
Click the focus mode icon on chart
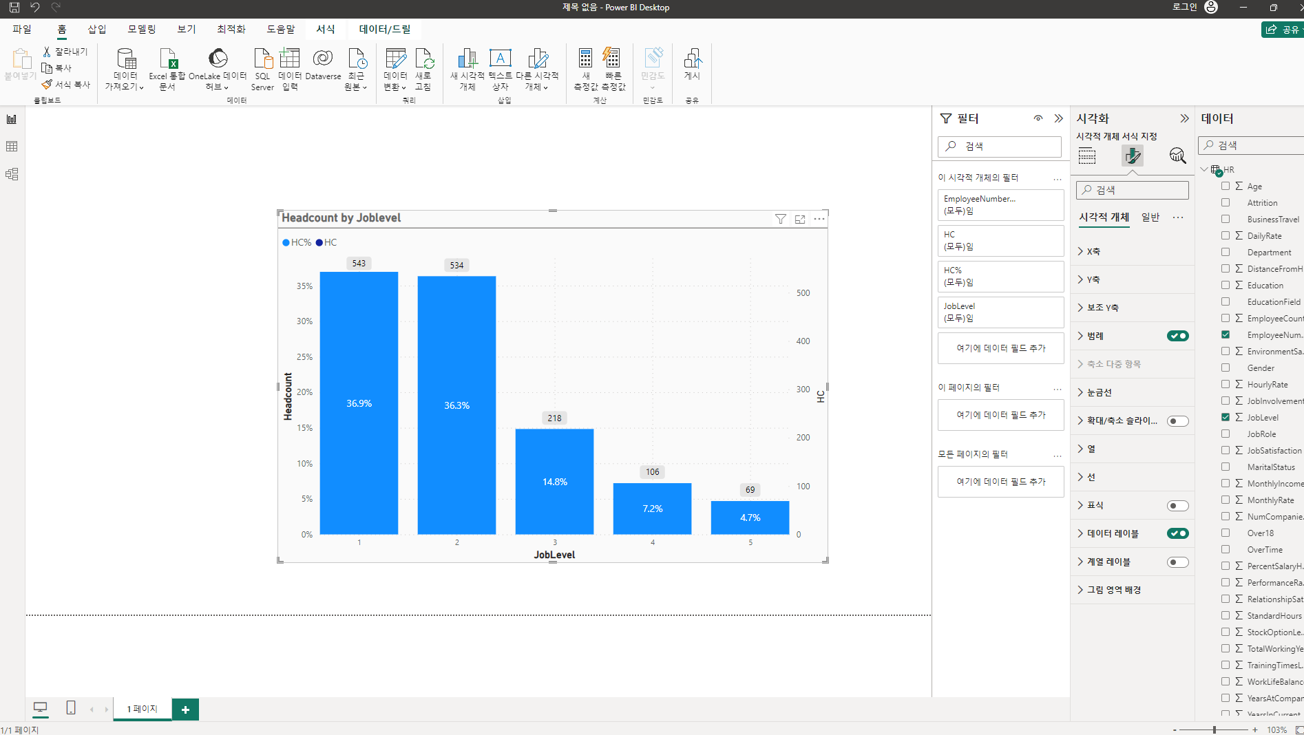800,219
